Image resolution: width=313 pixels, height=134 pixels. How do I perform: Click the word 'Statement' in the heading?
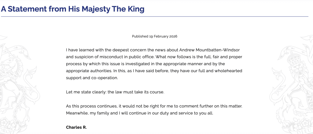coord(26,9)
